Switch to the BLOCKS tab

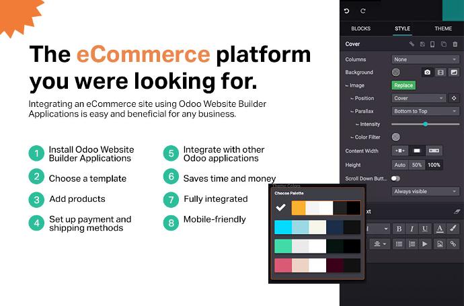[x=360, y=29]
